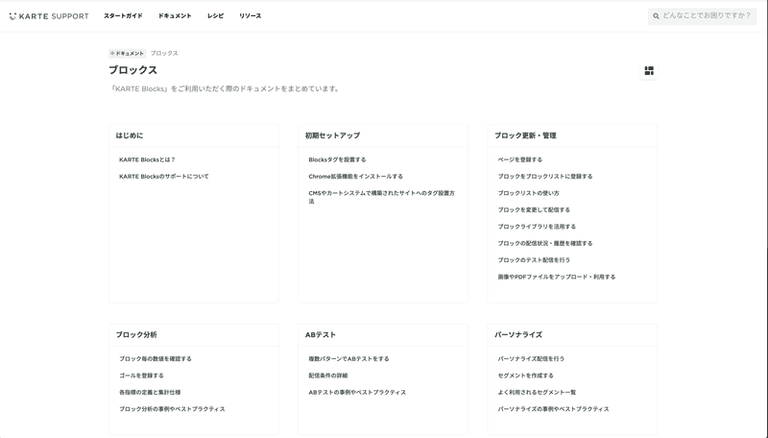The image size is (768, 438).
Task: Open the スタートガイド menu
Action: pyautogui.click(x=123, y=16)
